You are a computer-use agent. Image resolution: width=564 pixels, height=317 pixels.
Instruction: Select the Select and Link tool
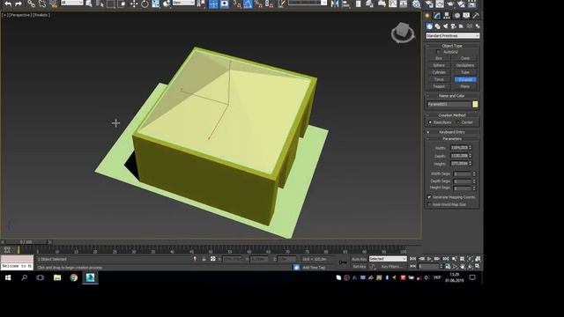pos(32,4)
